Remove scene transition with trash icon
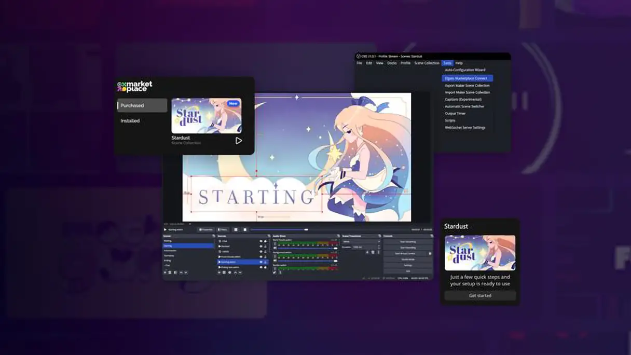 373,252
